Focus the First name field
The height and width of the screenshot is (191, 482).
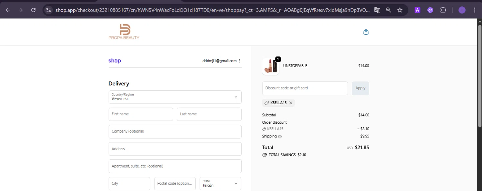(141, 114)
